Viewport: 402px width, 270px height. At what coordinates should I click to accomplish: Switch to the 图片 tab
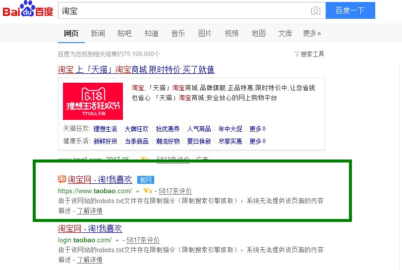click(205, 33)
